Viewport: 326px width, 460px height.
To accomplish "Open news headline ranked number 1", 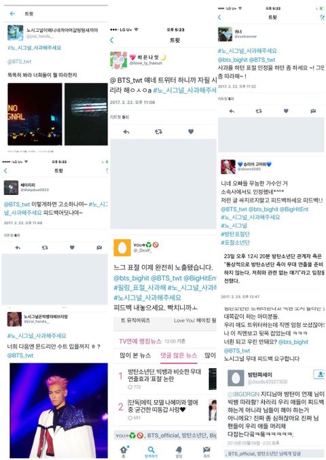I will point(164,375).
